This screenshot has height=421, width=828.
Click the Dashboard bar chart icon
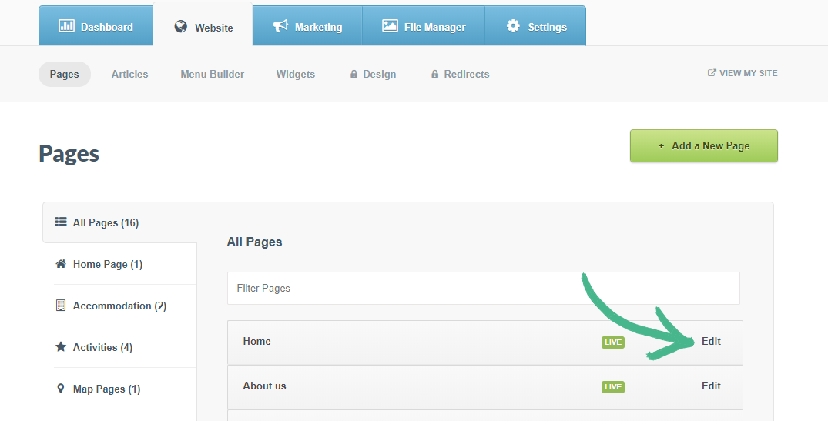pos(67,26)
